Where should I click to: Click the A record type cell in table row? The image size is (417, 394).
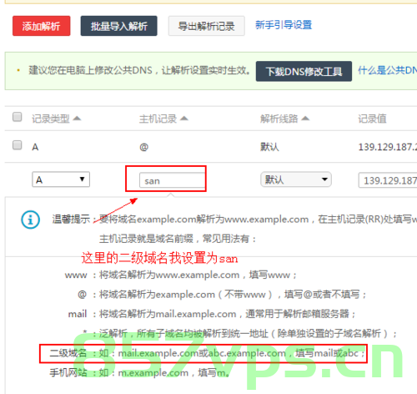pyautogui.click(x=35, y=147)
